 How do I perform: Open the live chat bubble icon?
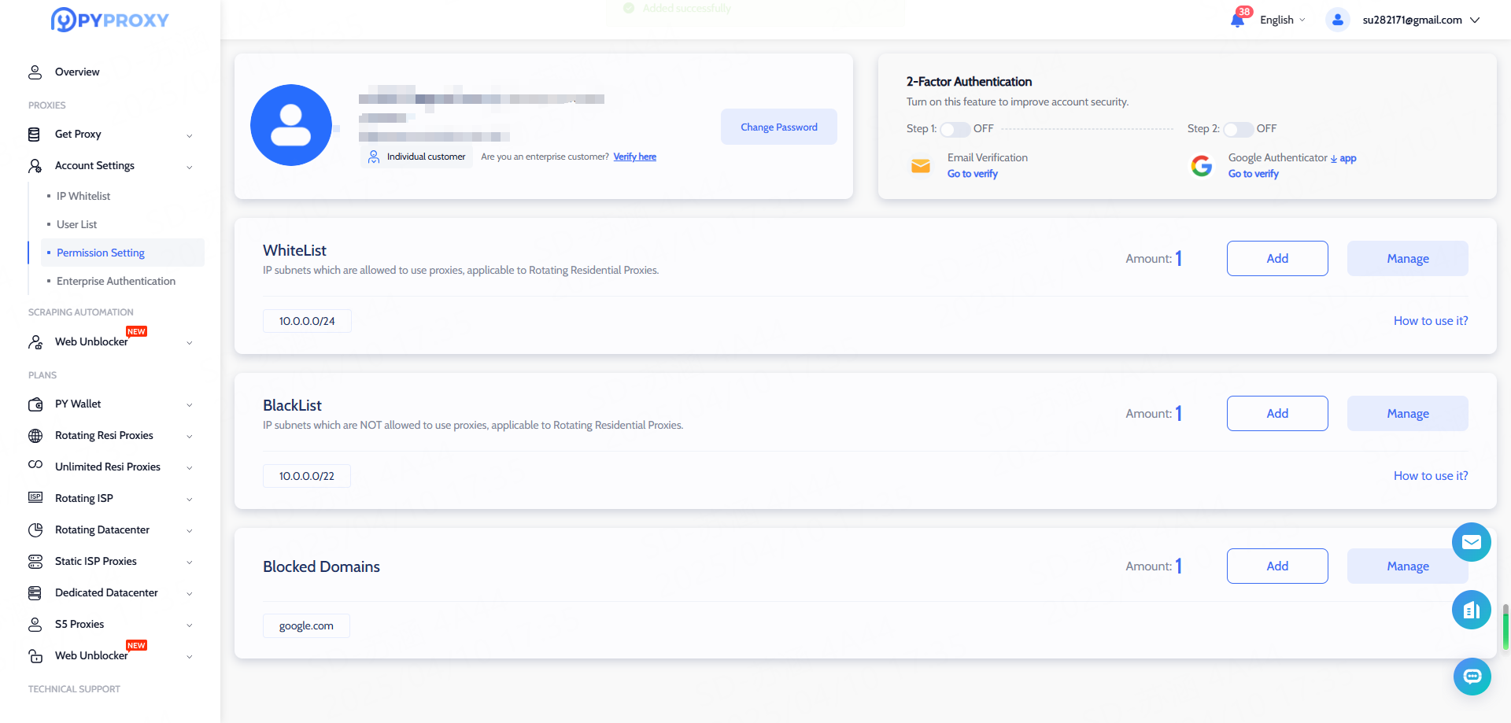point(1471,677)
